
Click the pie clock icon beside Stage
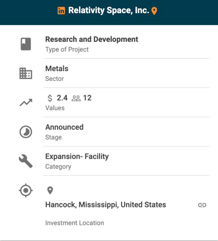(x=26, y=132)
